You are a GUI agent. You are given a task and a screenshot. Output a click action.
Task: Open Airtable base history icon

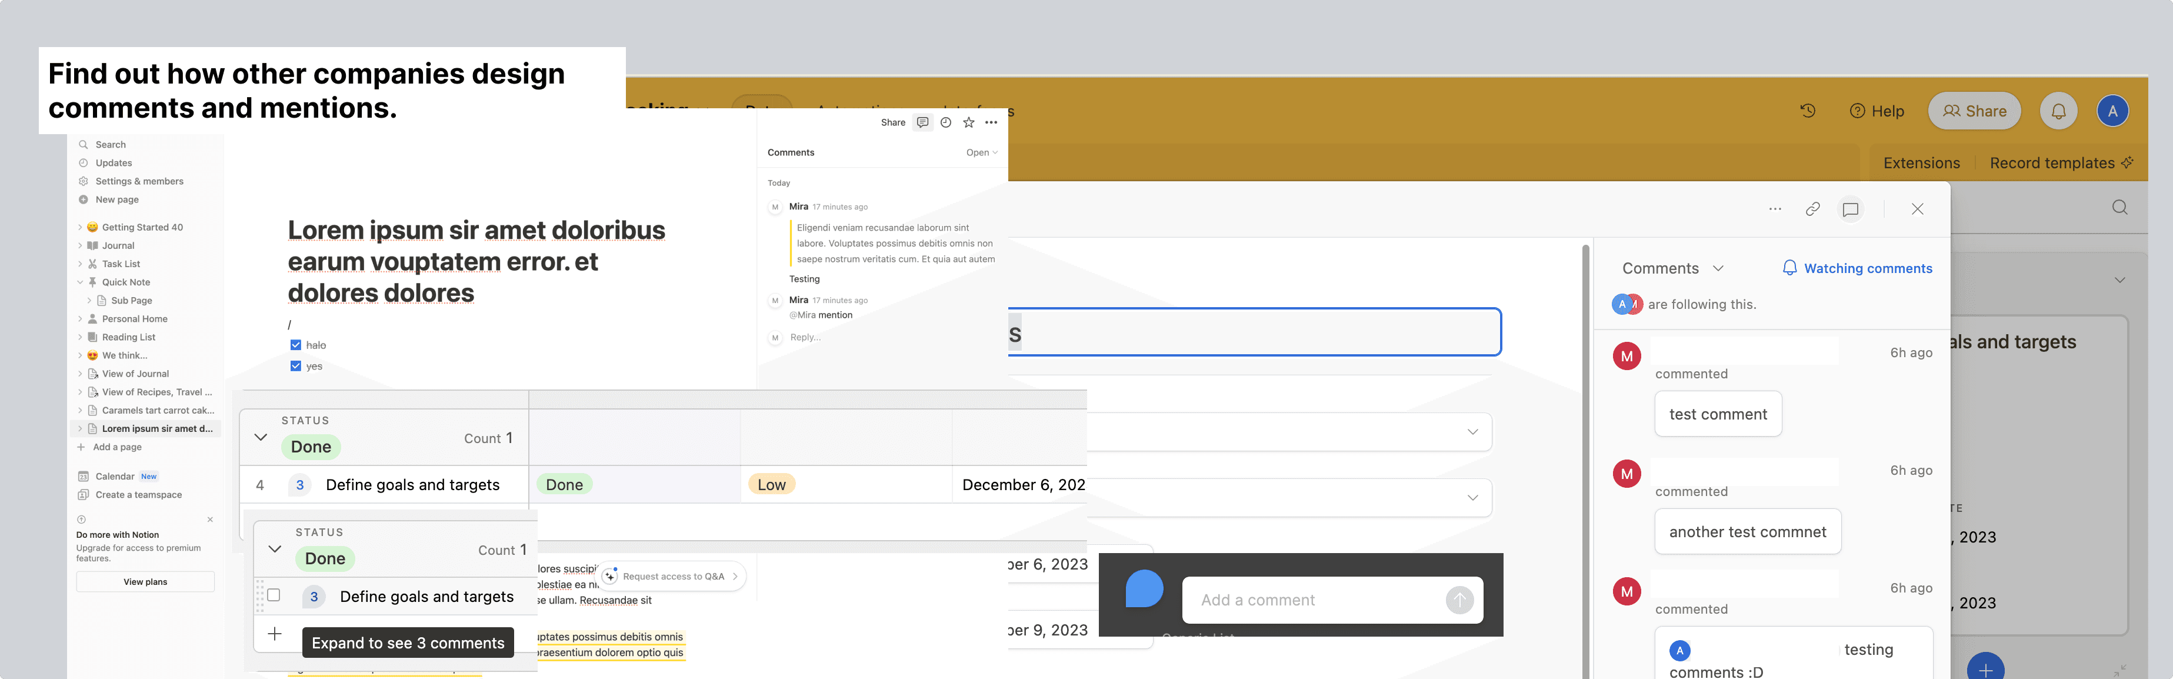(1808, 111)
